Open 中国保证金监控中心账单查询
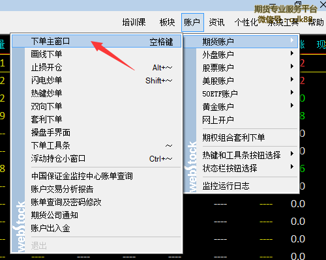Viewport: 326px width, 260px height. click(96, 176)
